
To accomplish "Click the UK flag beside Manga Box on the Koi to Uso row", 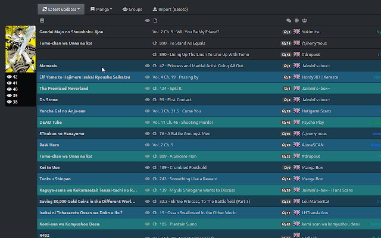I will tap(297, 167).
